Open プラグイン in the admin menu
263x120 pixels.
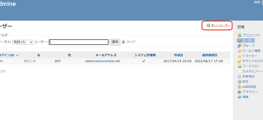click(250, 92)
